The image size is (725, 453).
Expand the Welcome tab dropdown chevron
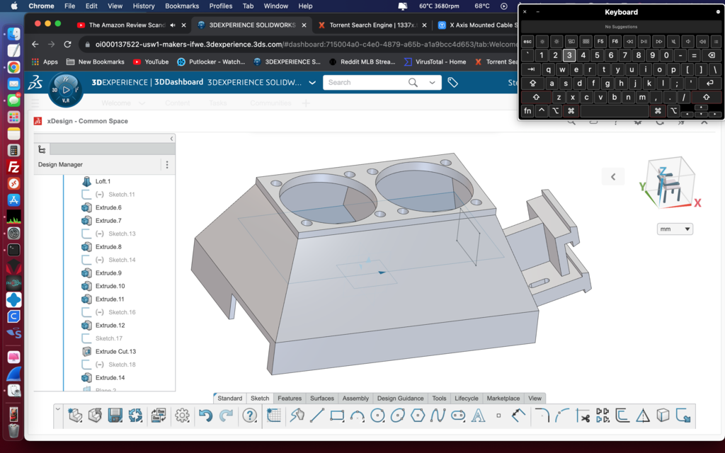(x=142, y=103)
